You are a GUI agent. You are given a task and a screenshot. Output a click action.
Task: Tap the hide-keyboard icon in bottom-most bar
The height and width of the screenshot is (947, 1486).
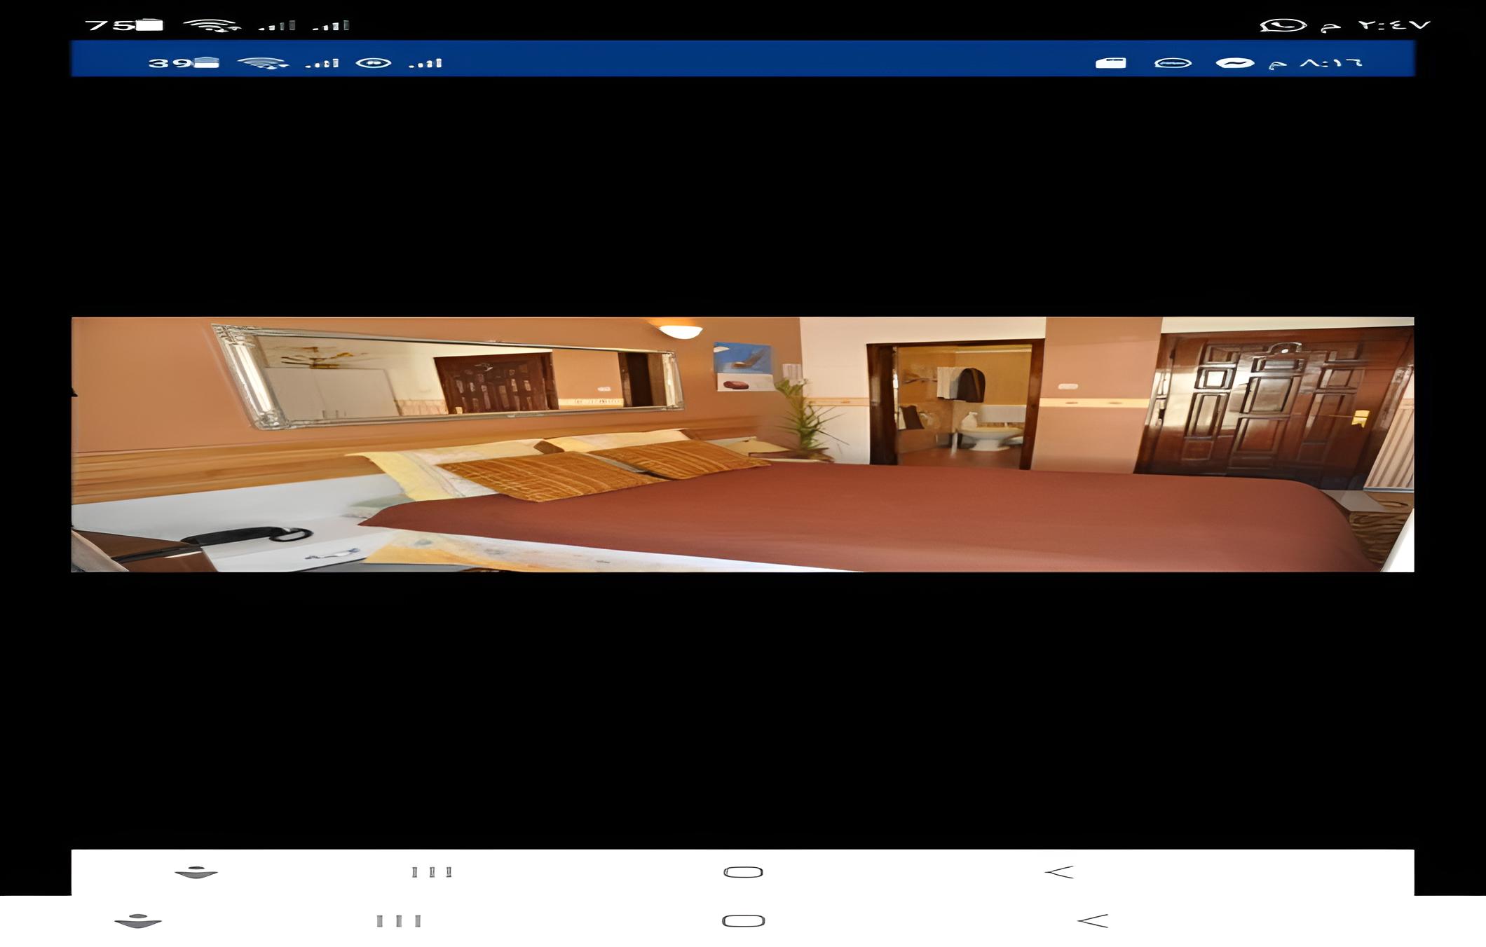(138, 921)
